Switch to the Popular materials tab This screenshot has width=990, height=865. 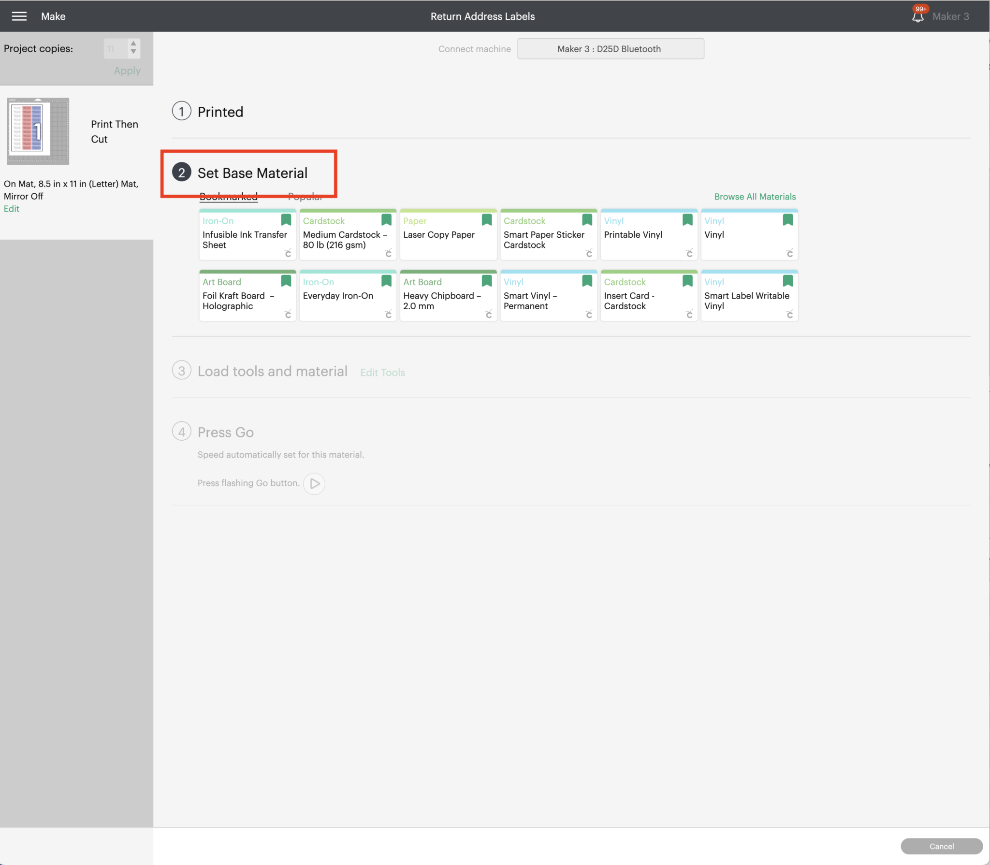(x=305, y=197)
